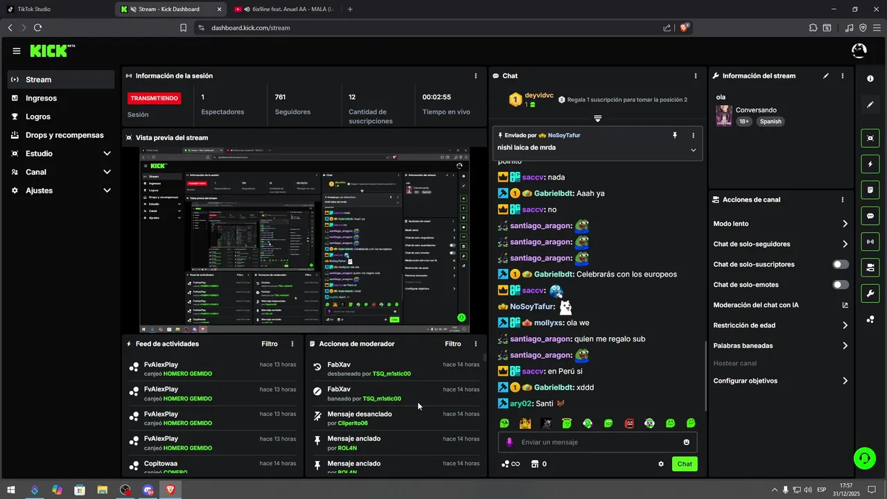The width and height of the screenshot is (887, 499).
Task: Click the pencil icon in right toolbar
Action: point(870,105)
